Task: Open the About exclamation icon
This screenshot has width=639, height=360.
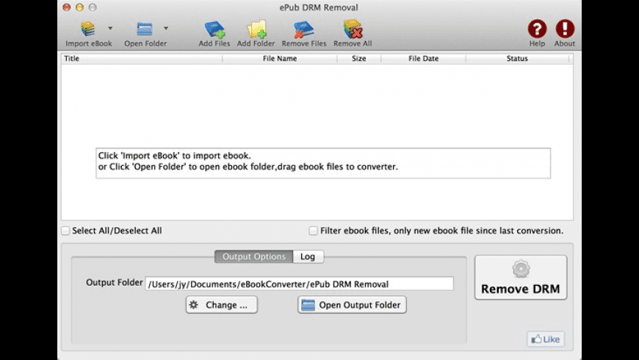Action: [x=564, y=29]
